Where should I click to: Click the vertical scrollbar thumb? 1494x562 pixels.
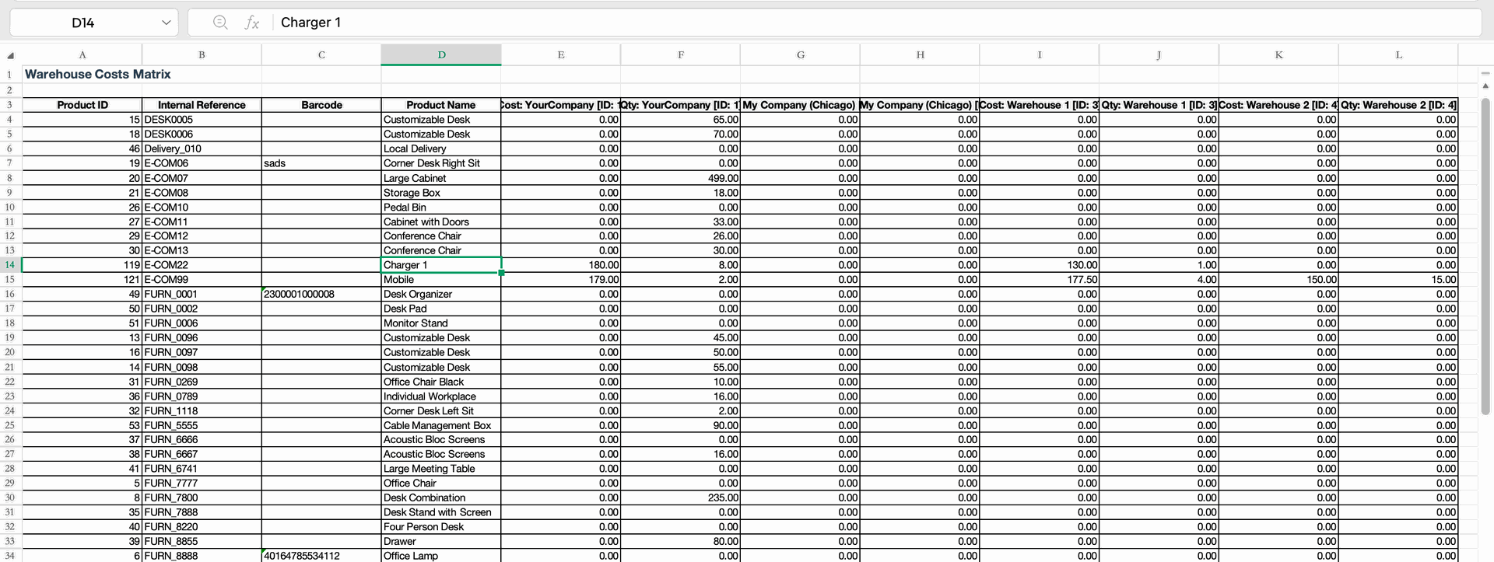click(1485, 257)
